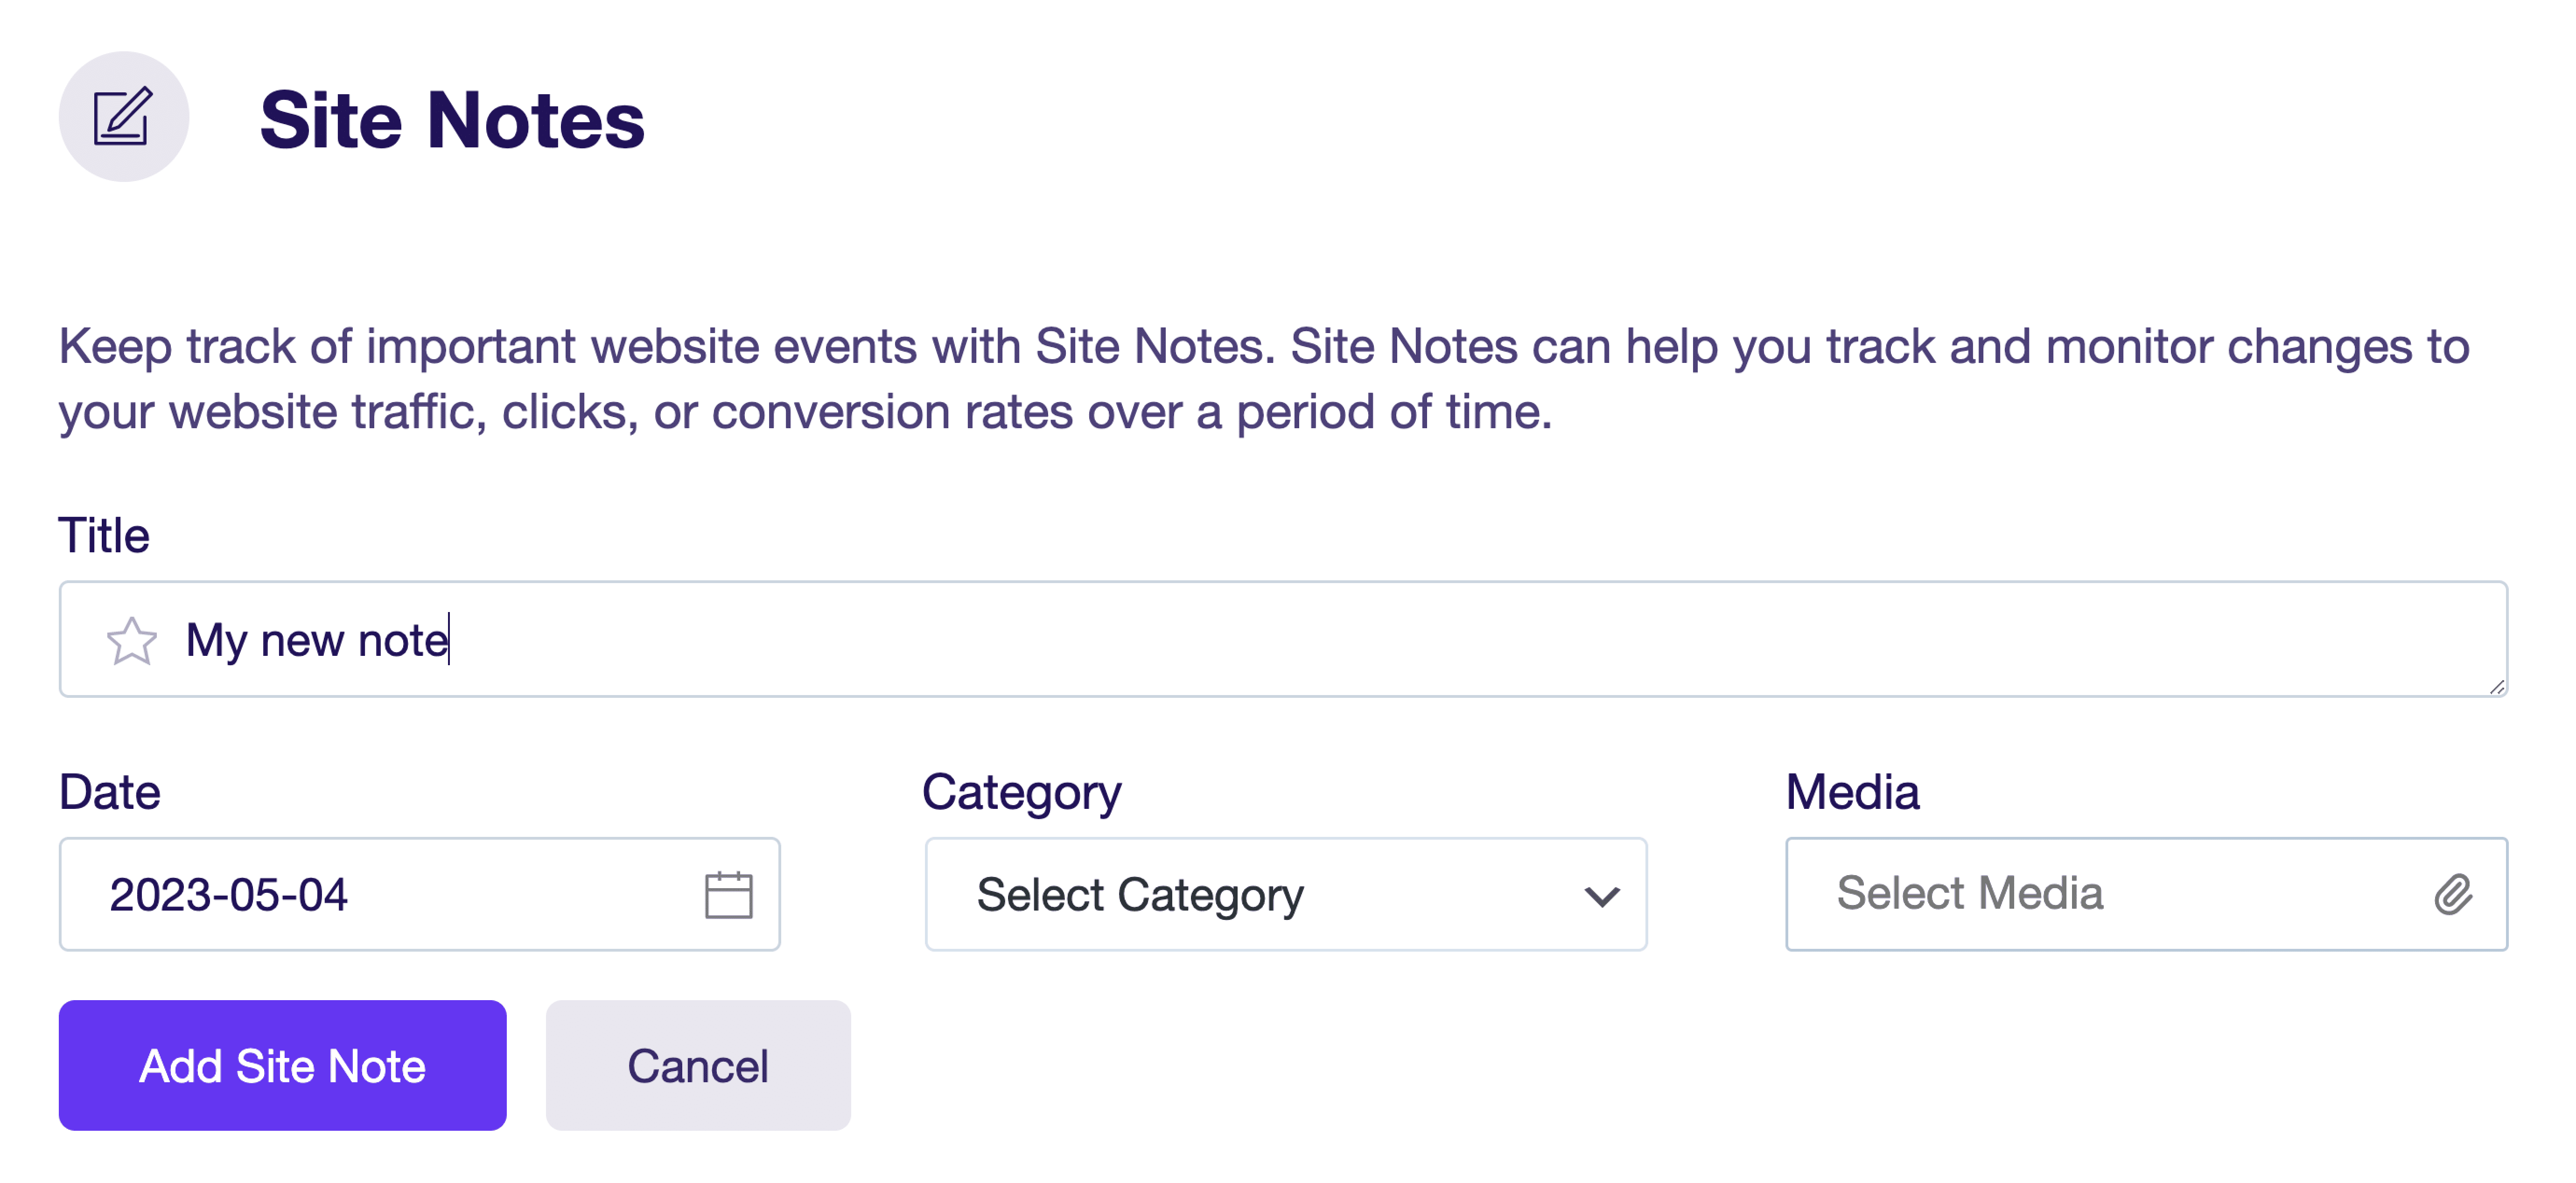Click the Site Notes pencil icon

coord(123,117)
